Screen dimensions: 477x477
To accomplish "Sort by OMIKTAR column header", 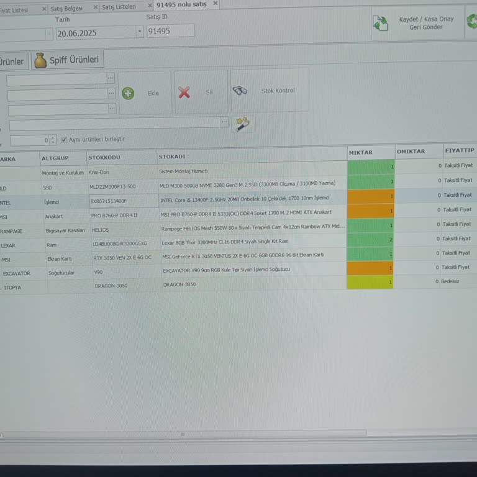I will 419,151.
